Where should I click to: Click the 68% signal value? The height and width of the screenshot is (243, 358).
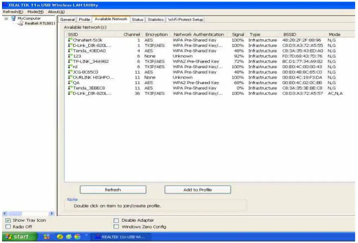coord(239,82)
